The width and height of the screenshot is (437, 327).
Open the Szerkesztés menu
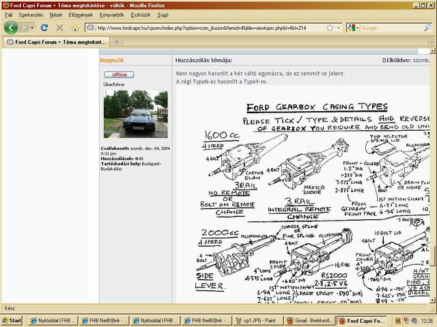pyautogui.click(x=31, y=14)
